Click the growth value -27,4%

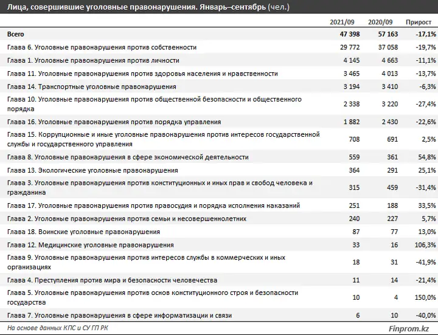(426, 104)
